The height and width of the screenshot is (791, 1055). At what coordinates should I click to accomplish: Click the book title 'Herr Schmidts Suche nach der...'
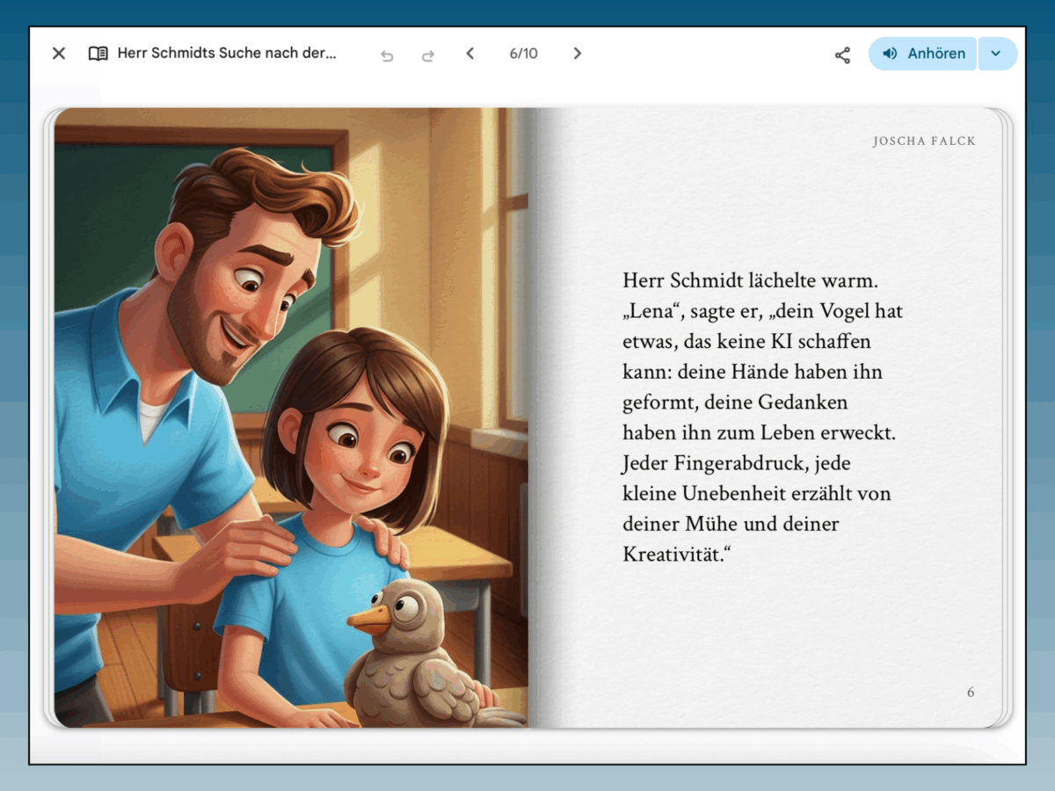(227, 54)
